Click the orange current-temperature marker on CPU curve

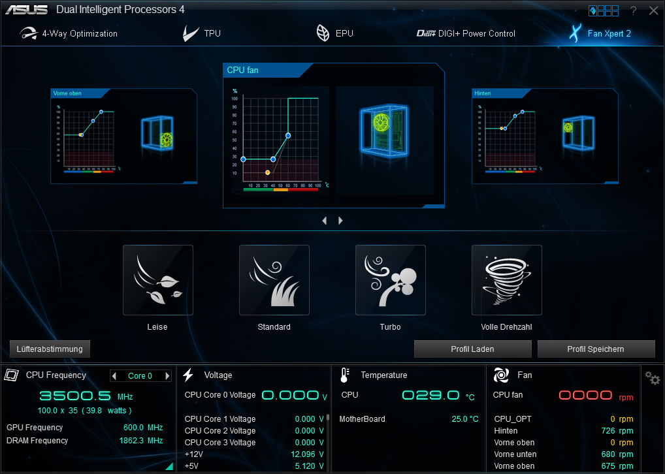pyautogui.click(x=268, y=172)
